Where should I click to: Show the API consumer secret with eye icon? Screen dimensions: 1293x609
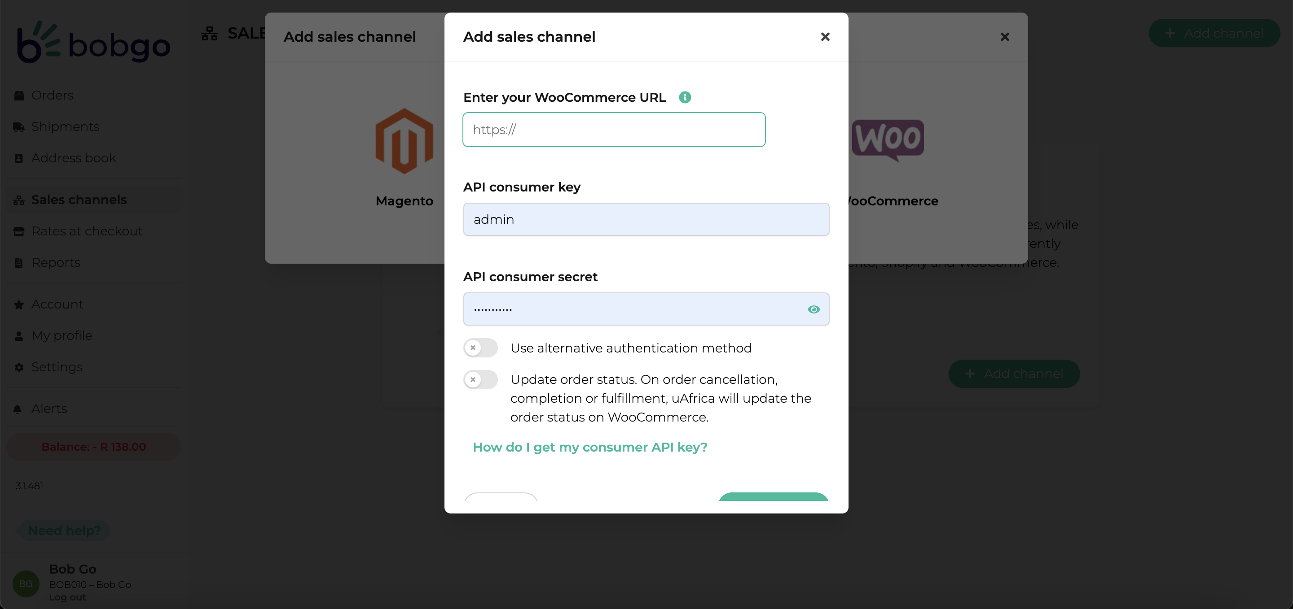coord(814,309)
